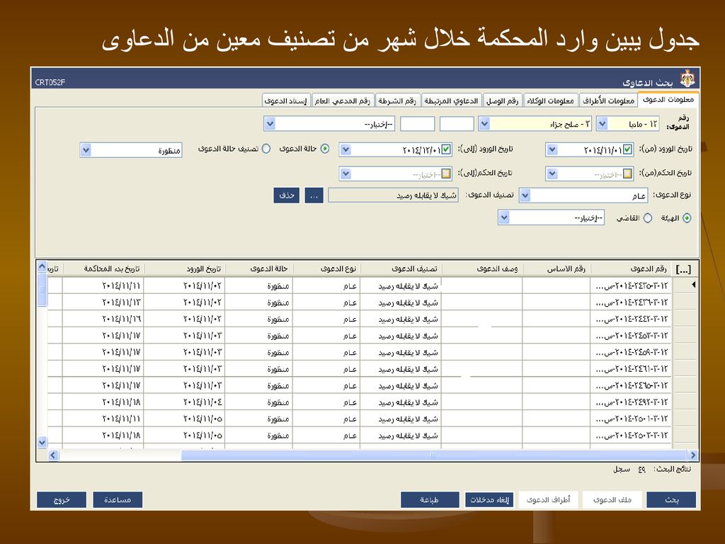The image size is (725, 544).
Task: Click the أطراف الدعوى button
Action: [549, 499]
